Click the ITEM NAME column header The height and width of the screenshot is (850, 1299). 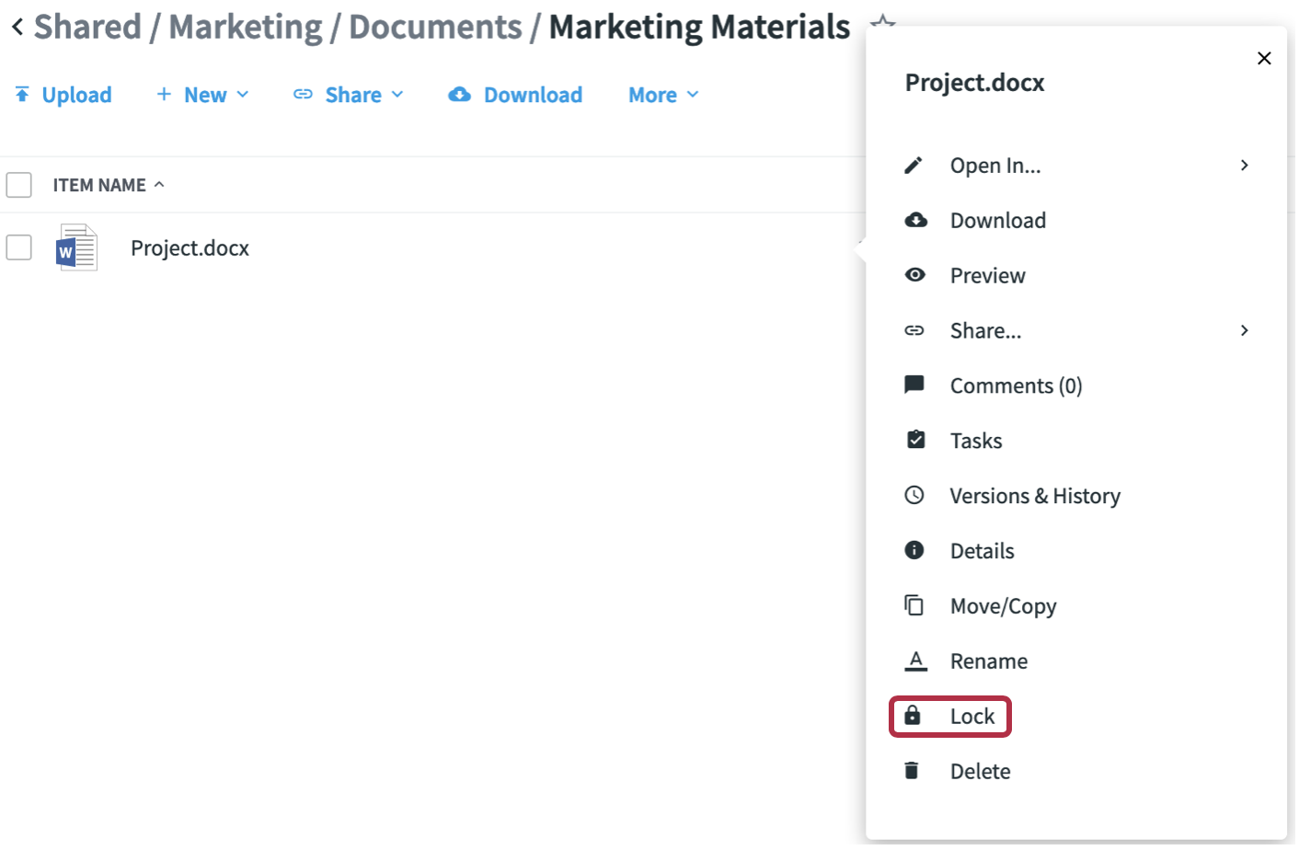pos(99,185)
